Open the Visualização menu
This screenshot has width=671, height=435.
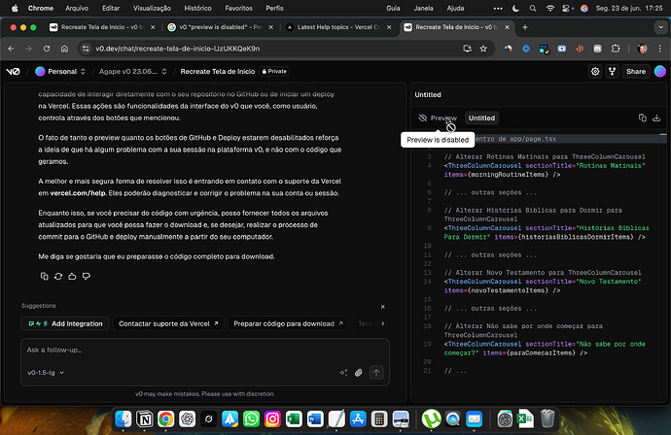tap(152, 8)
